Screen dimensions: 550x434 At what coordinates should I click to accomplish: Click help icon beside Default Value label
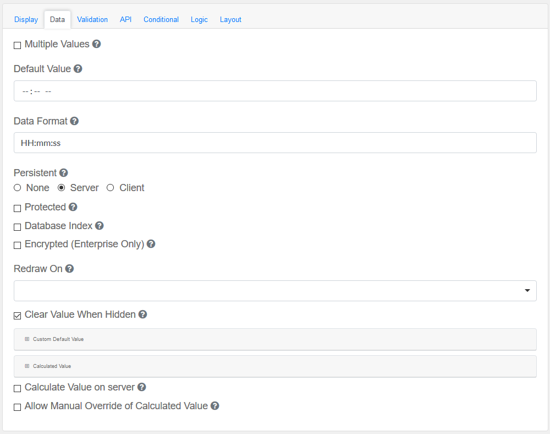(x=78, y=69)
